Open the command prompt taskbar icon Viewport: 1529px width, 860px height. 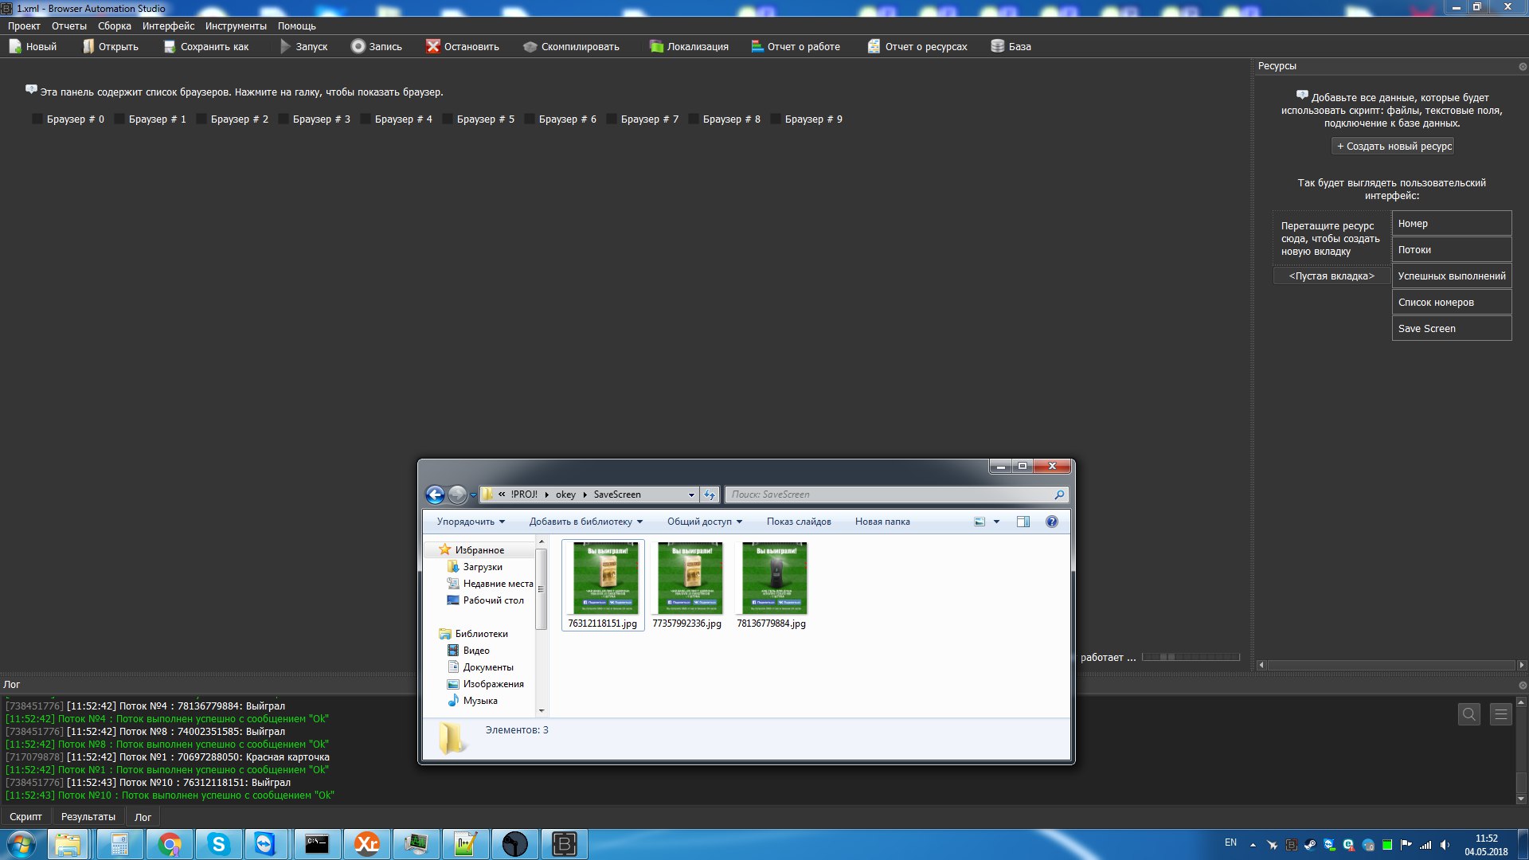317,844
